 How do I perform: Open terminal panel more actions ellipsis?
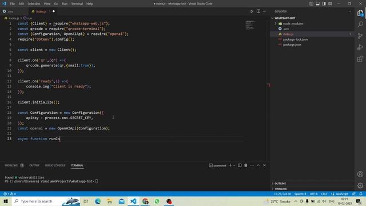(252, 165)
